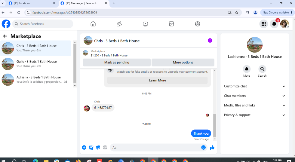Expand the Privacy & support section
The height and width of the screenshot is (162, 295).
point(254,115)
